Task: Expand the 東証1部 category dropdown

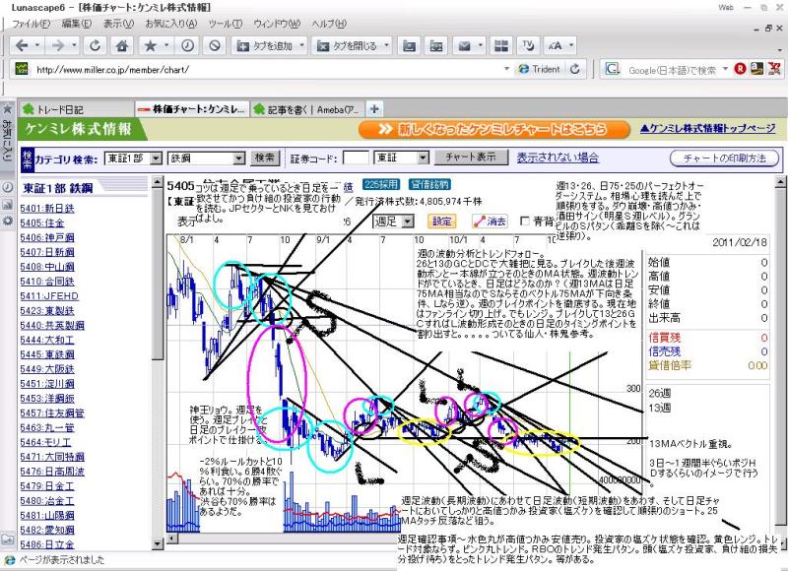Action: click(x=157, y=159)
